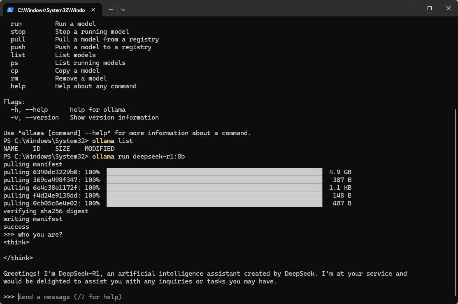Click the SIZE column header
Screen dimensions: 458x304
point(63,149)
